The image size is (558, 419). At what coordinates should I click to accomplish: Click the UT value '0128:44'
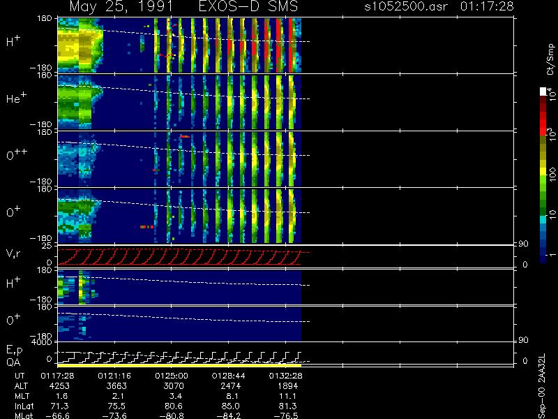click(229, 376)
